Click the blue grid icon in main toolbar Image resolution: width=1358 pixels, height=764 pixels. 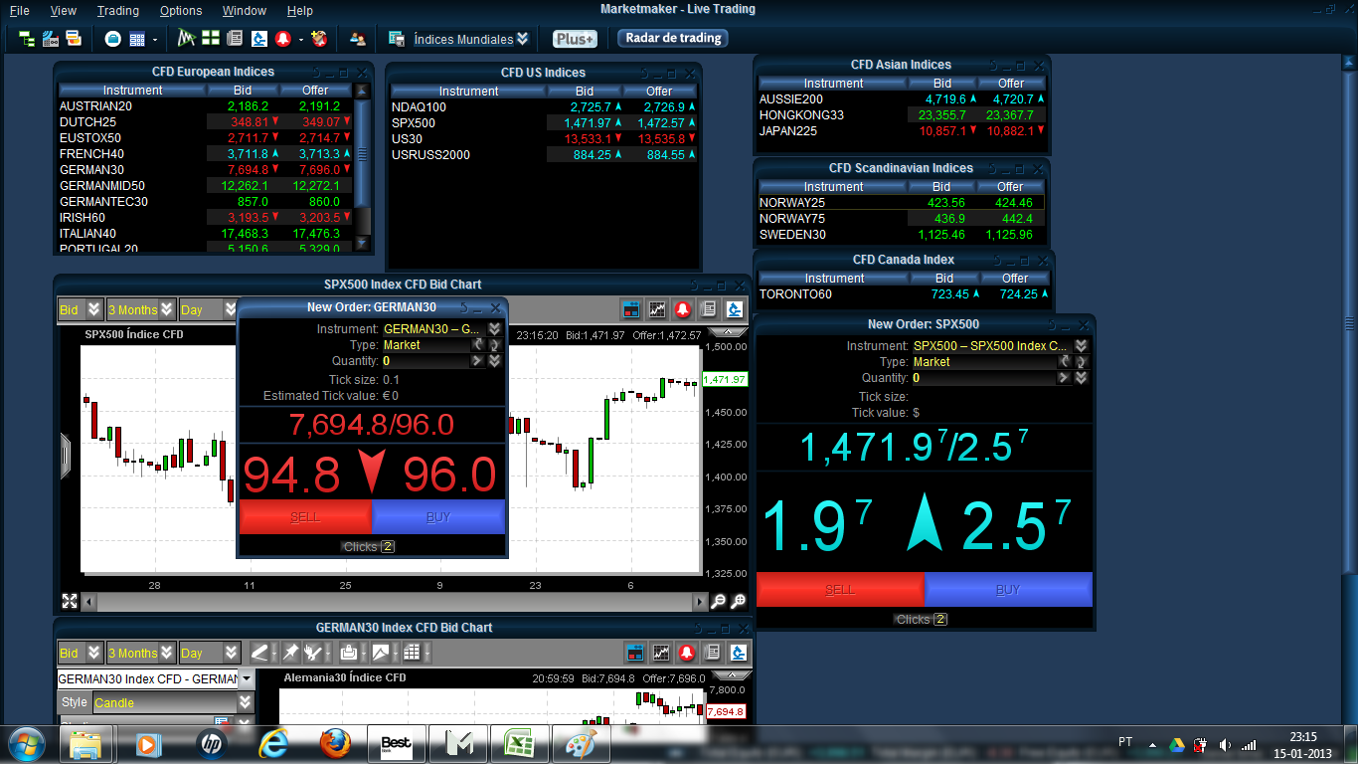click(x=138, y=39)
